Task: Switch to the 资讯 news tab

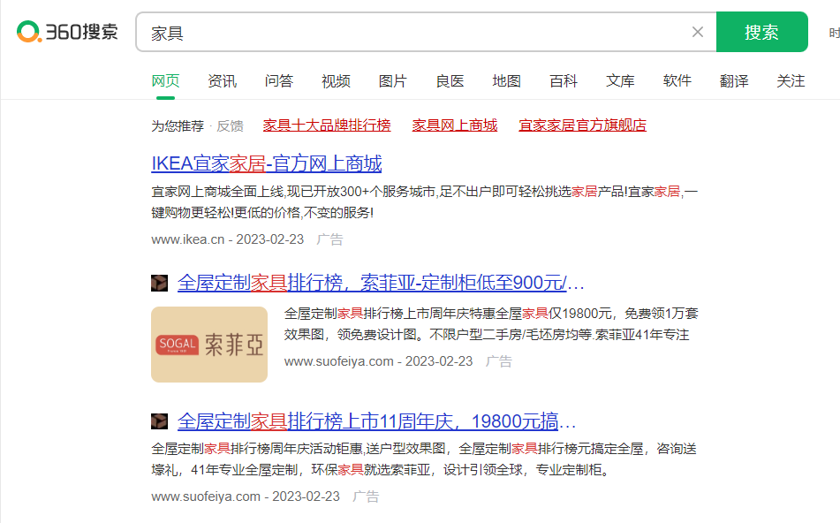Action: coord(222,80)
